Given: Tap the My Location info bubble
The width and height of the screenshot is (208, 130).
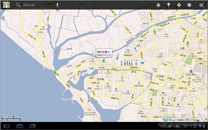Looking at the screenshot, I should click(104, 53).
